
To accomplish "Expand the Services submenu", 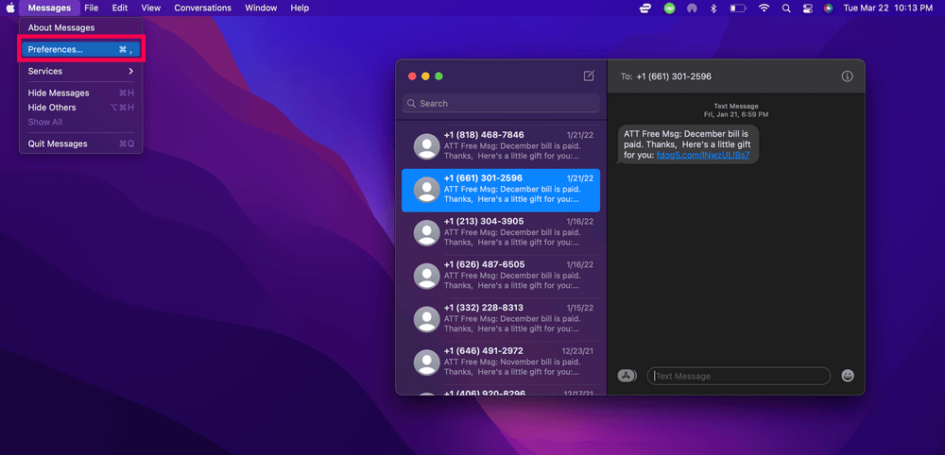I will pos(80,71).
